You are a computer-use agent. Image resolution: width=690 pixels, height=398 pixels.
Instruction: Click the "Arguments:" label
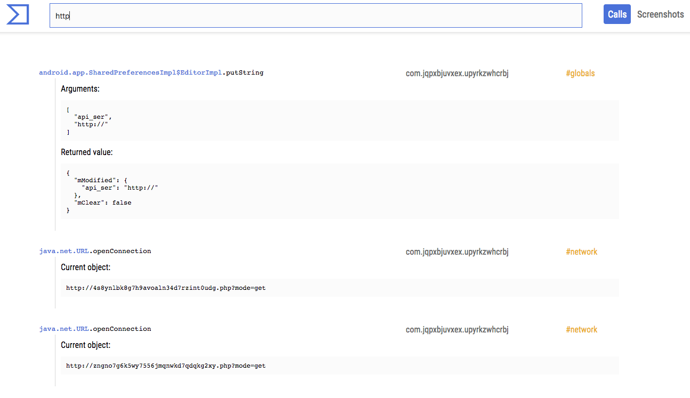(80, 89)
